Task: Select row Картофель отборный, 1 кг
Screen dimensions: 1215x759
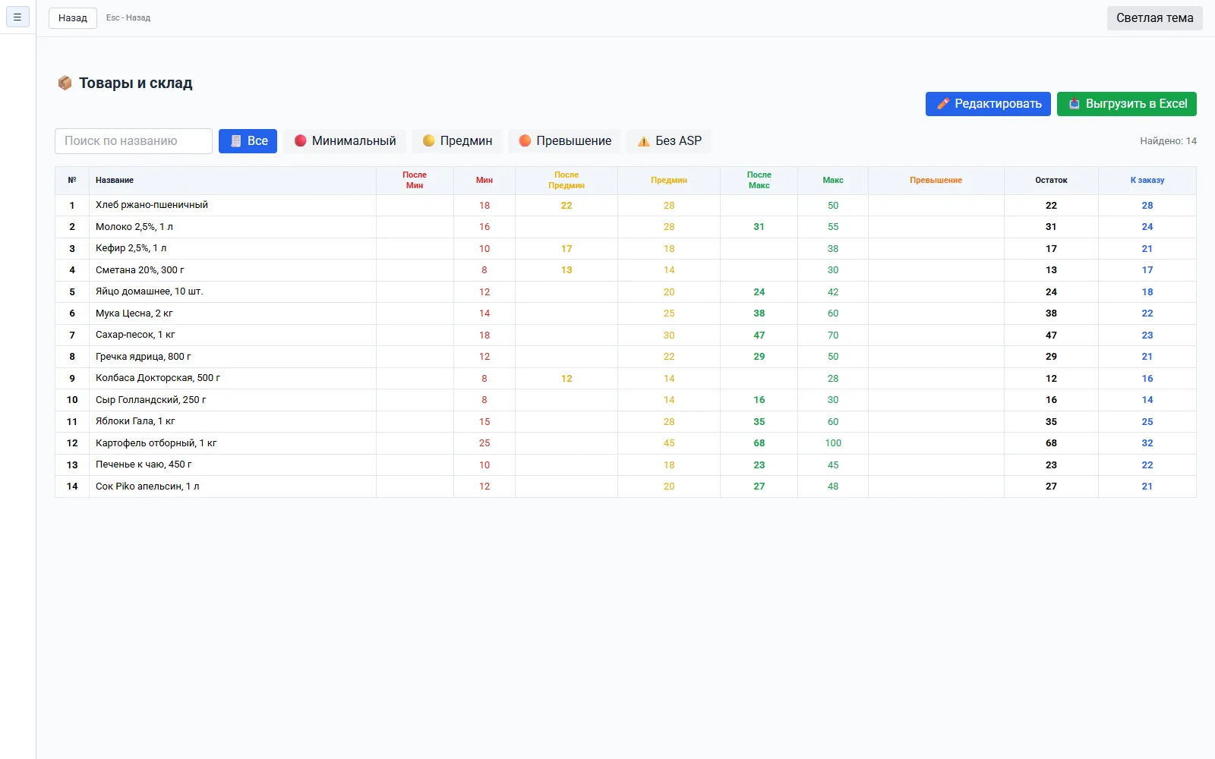Action: 626,443
